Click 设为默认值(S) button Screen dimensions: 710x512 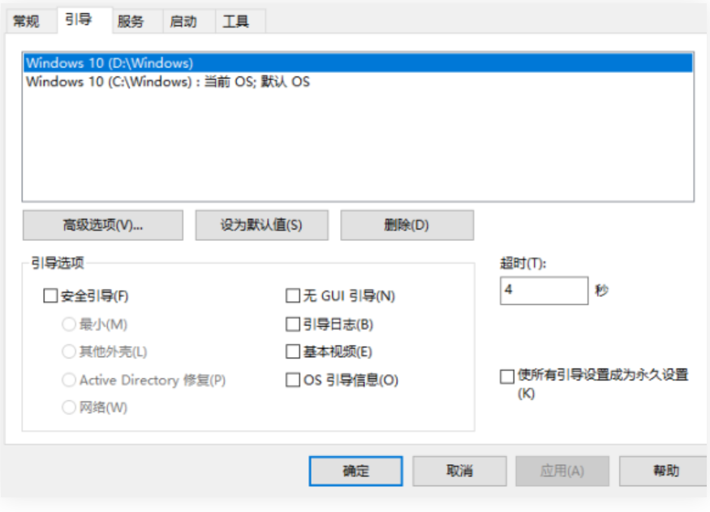262,225
